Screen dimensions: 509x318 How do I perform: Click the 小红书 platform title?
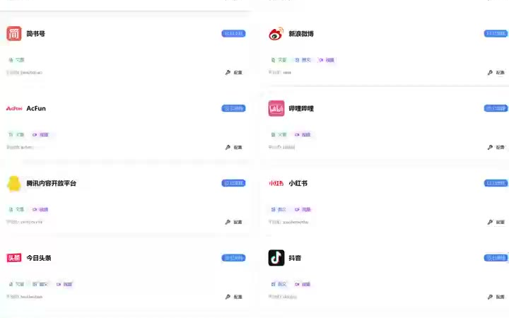(x=298, y=183)
